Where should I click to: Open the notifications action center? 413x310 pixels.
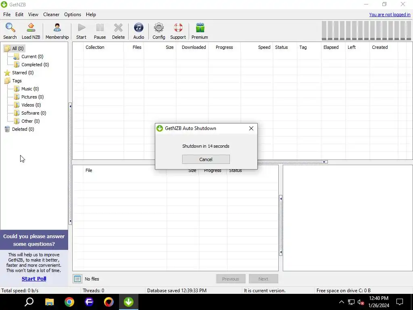pos(400,302)
